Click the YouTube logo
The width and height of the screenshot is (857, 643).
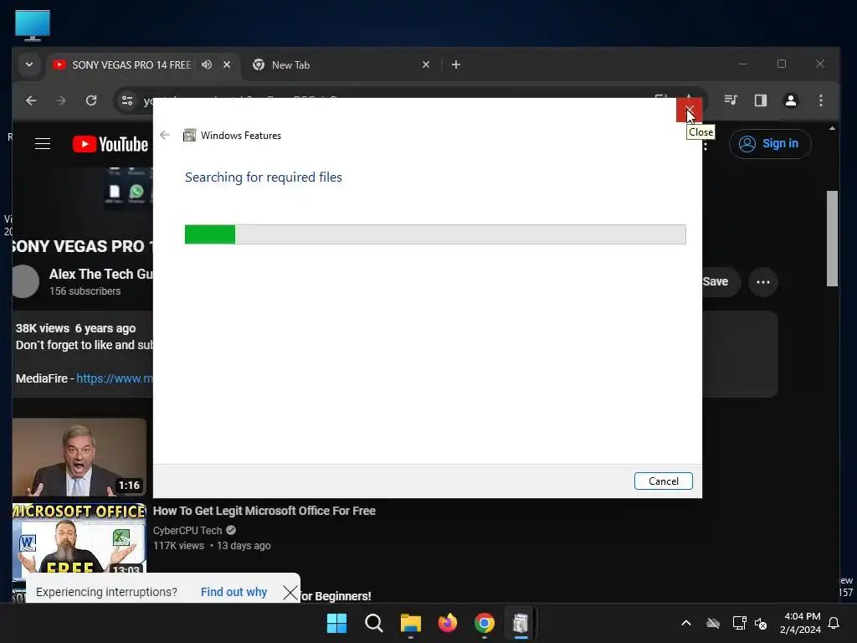pyautogui.click(x=110, y=144)
